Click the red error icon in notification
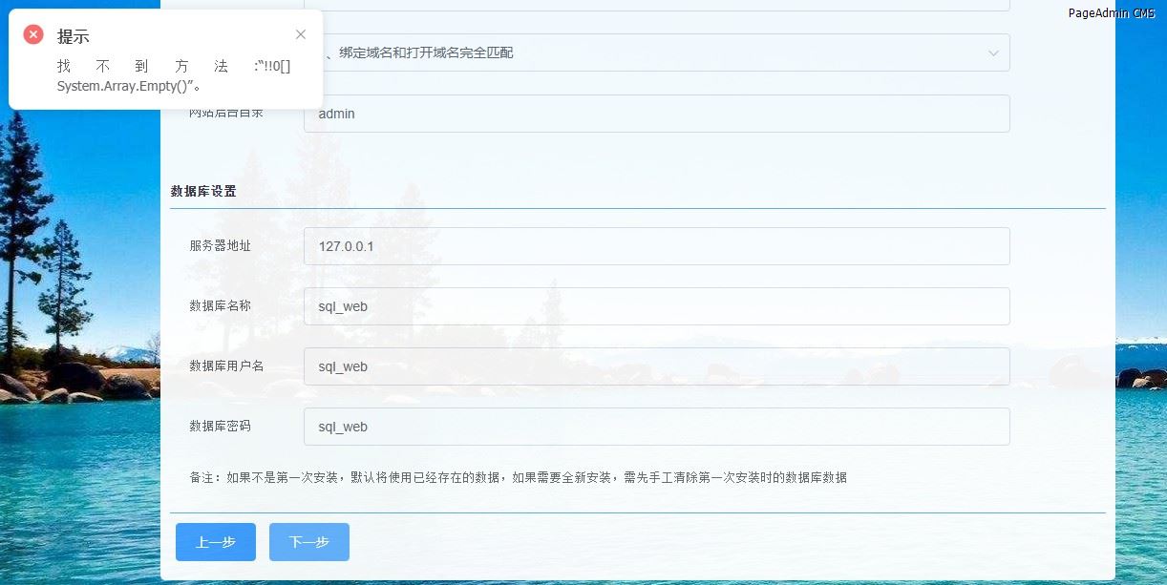The height and width of the screenshot is (585, 1167). click(33, 34)
